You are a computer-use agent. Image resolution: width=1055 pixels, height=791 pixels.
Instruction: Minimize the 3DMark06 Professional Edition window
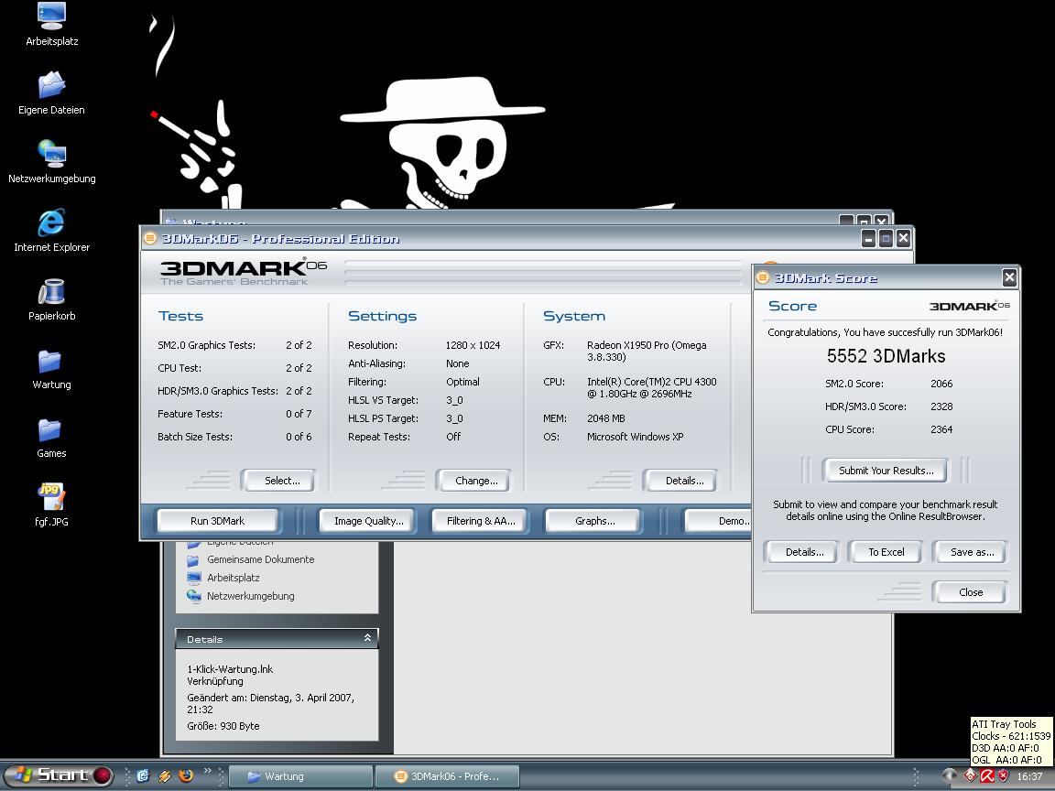pos(868,238)
